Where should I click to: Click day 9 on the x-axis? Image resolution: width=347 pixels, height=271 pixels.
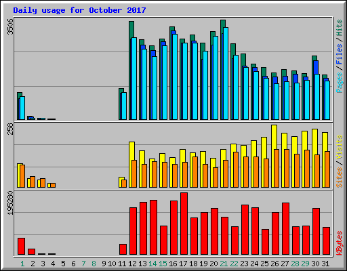[104, 264]
